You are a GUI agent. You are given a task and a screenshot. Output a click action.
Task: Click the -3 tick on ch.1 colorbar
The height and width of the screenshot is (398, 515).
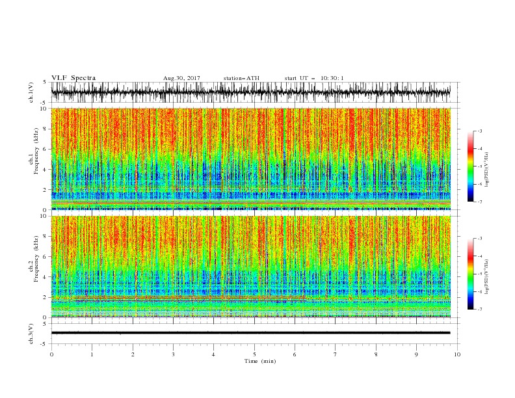pyautogui.click(x=480, y=131)
